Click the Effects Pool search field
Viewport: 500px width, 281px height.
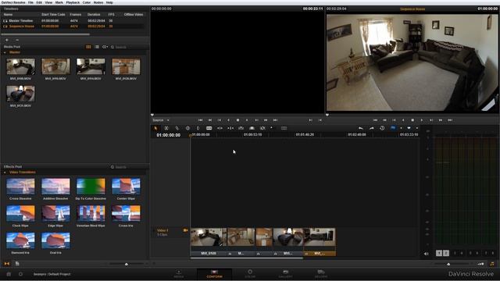tap(128, 167)
